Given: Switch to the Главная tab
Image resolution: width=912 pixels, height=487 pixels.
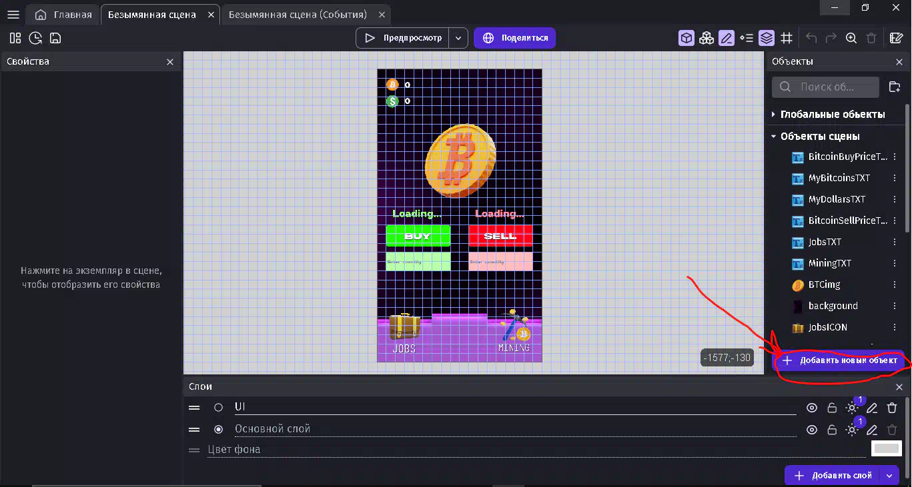Looking at the screenshot, I should coord(63,14).
